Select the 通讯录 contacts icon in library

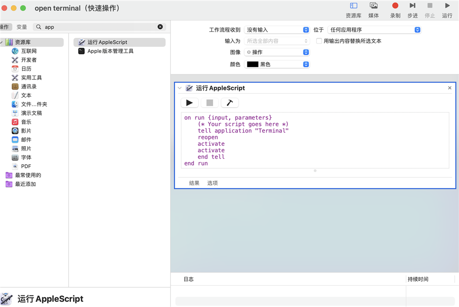coord(15,86)
